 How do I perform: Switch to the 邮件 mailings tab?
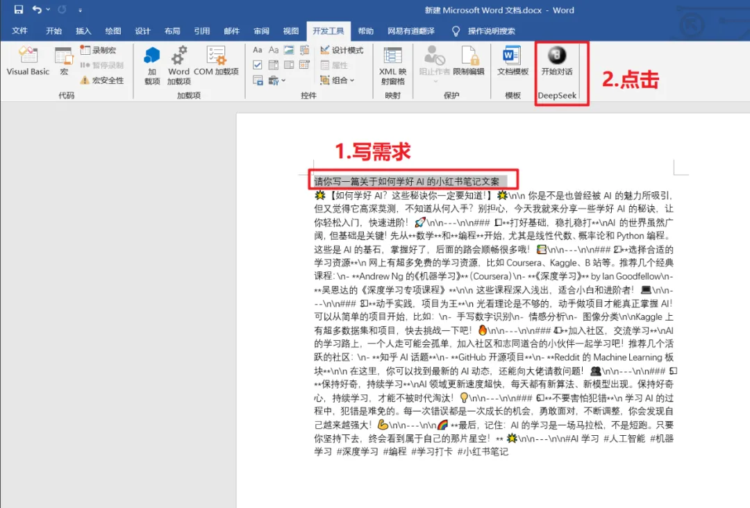click(231, 31)
